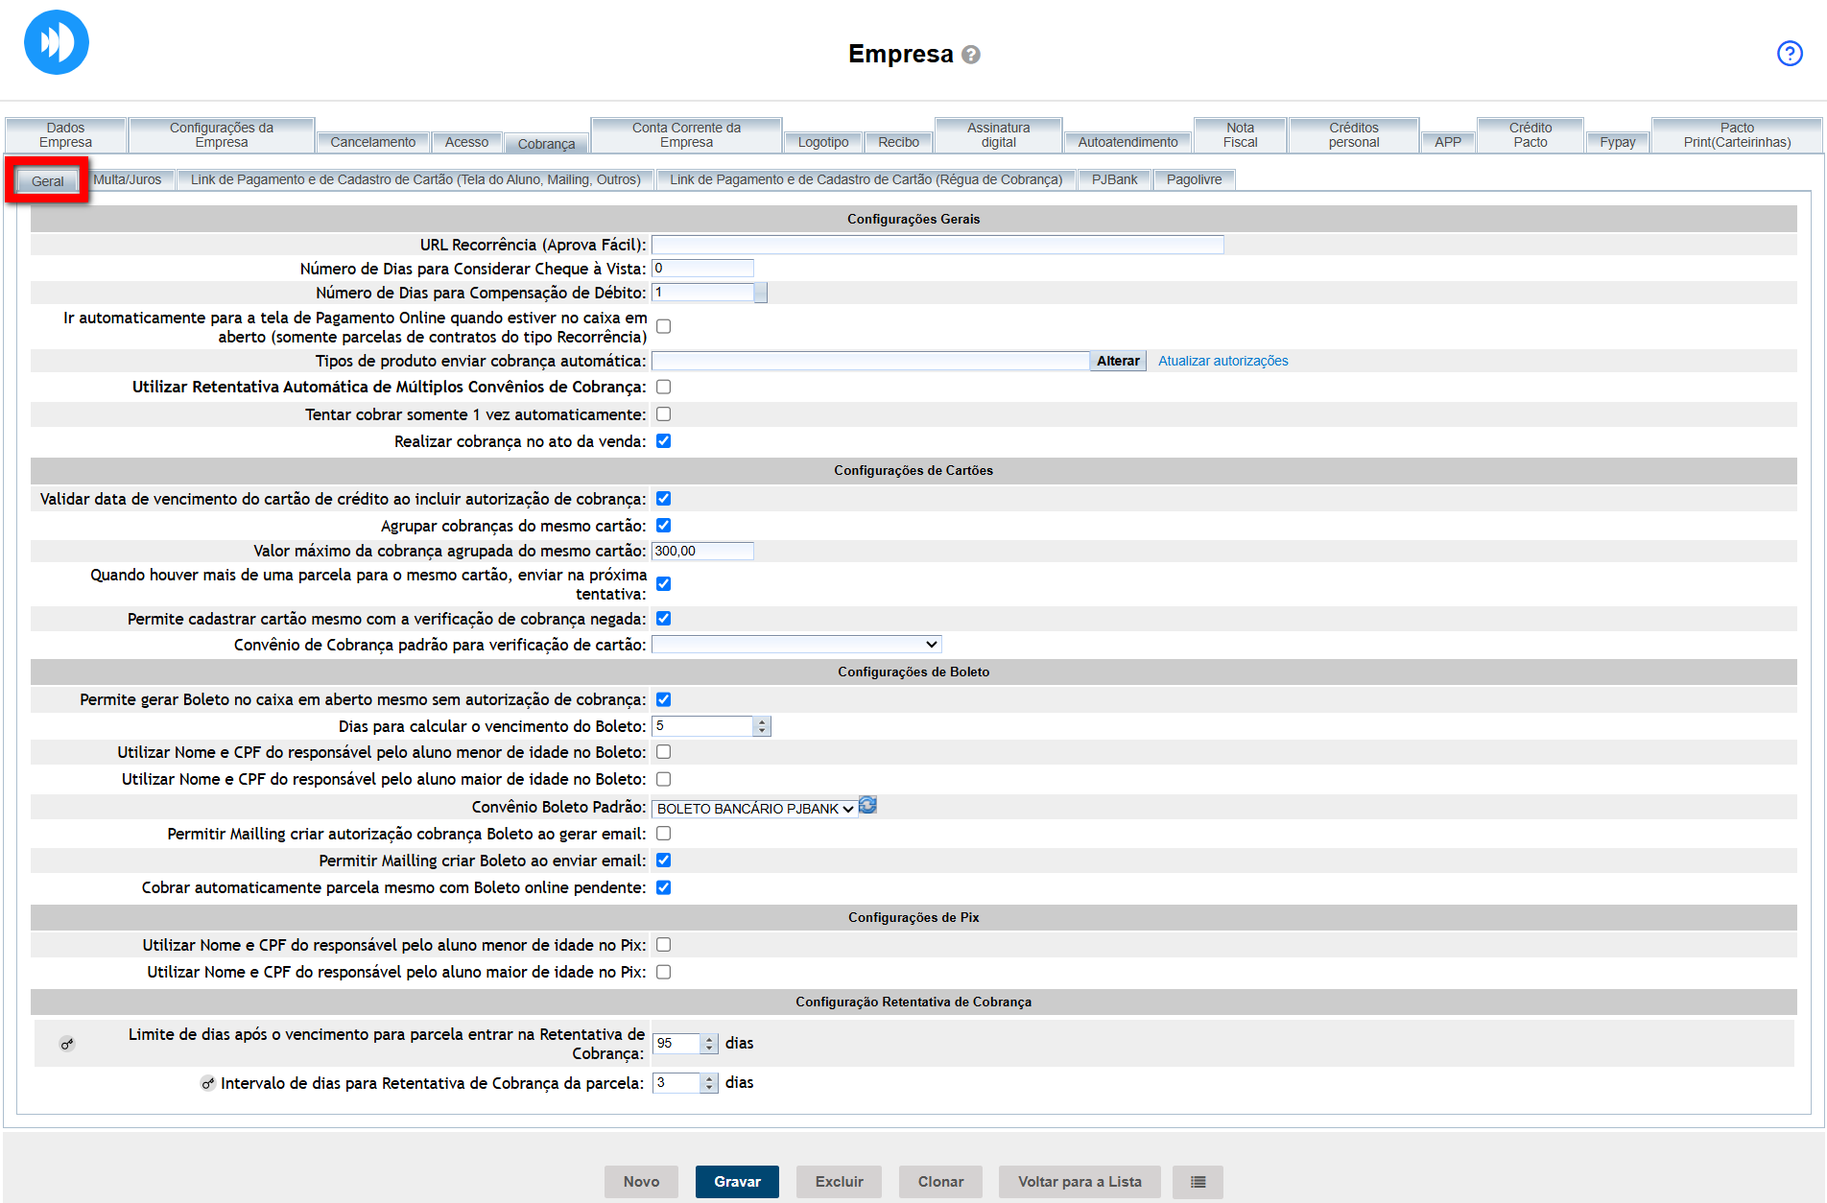Image resolution: width=1827 pixels, height=1203 pixels.
Task: Uncheck Permitir Mailling criar Boleto ao enviar email
Action: tap(663, 861)
